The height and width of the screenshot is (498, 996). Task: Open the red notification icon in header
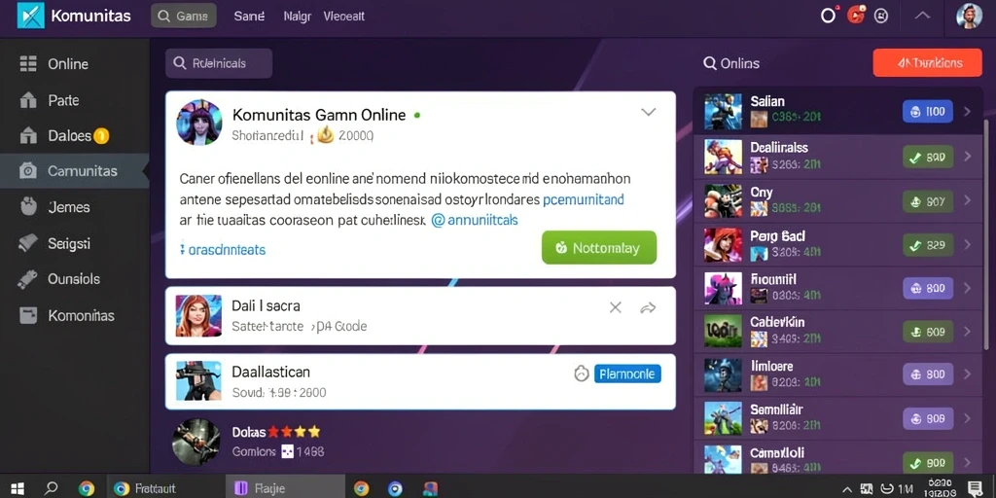click(856, 16)
